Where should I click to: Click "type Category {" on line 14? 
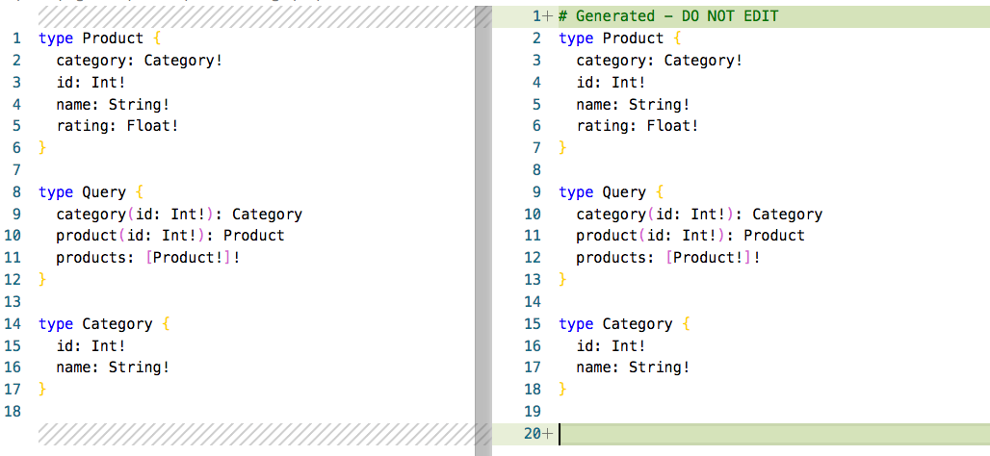[x=104, y=324]
